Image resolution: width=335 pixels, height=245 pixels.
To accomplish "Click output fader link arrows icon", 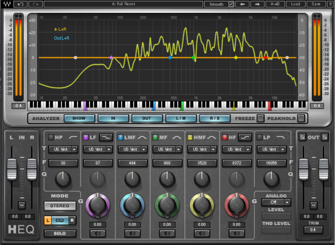I will 313,205.
